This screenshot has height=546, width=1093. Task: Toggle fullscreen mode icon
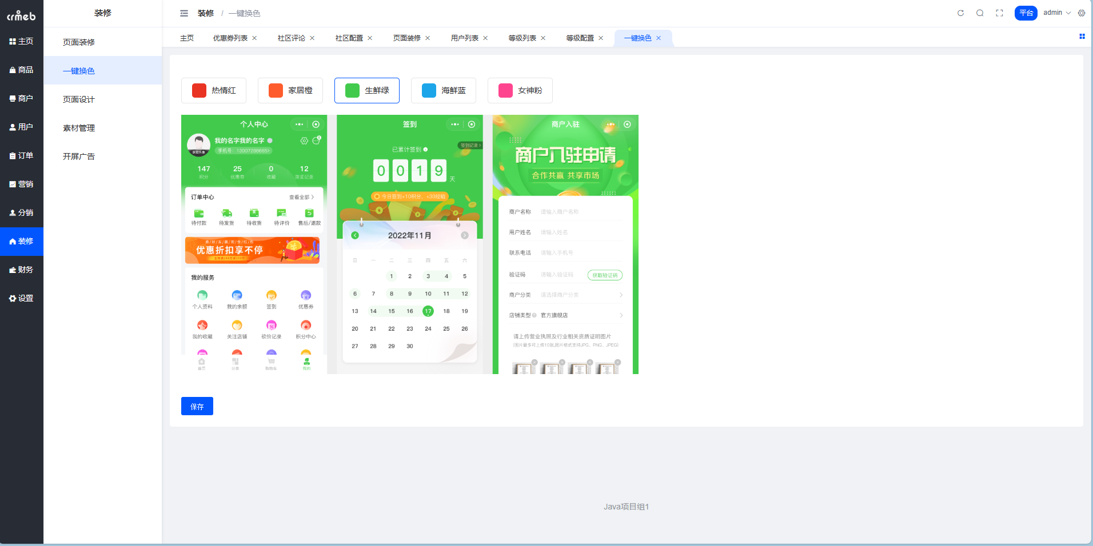click(x=999, y=13)
